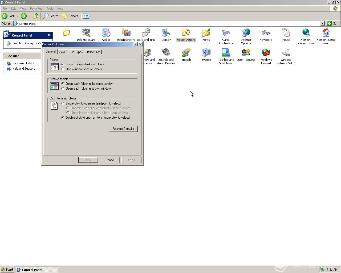Screen dimensions: 341x273
Task: Open the View menu
Action: [x=23, y=9]
